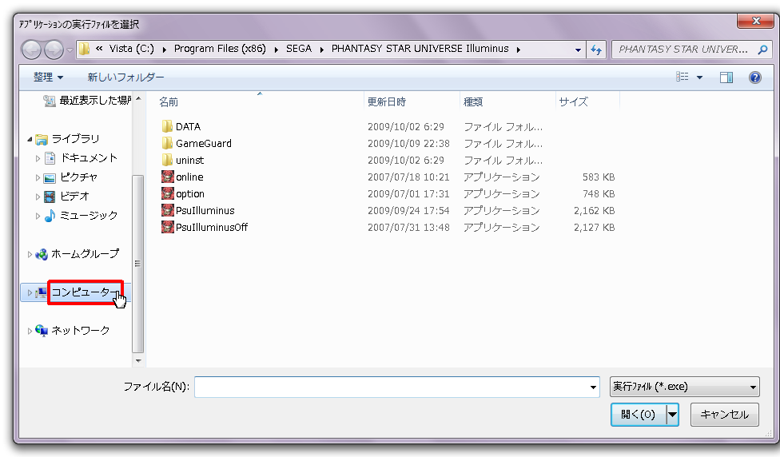Viewport: 780px width, 457px height.
Task: Select the PsuIlluminusOff application icon
Action: click(168, 227)
